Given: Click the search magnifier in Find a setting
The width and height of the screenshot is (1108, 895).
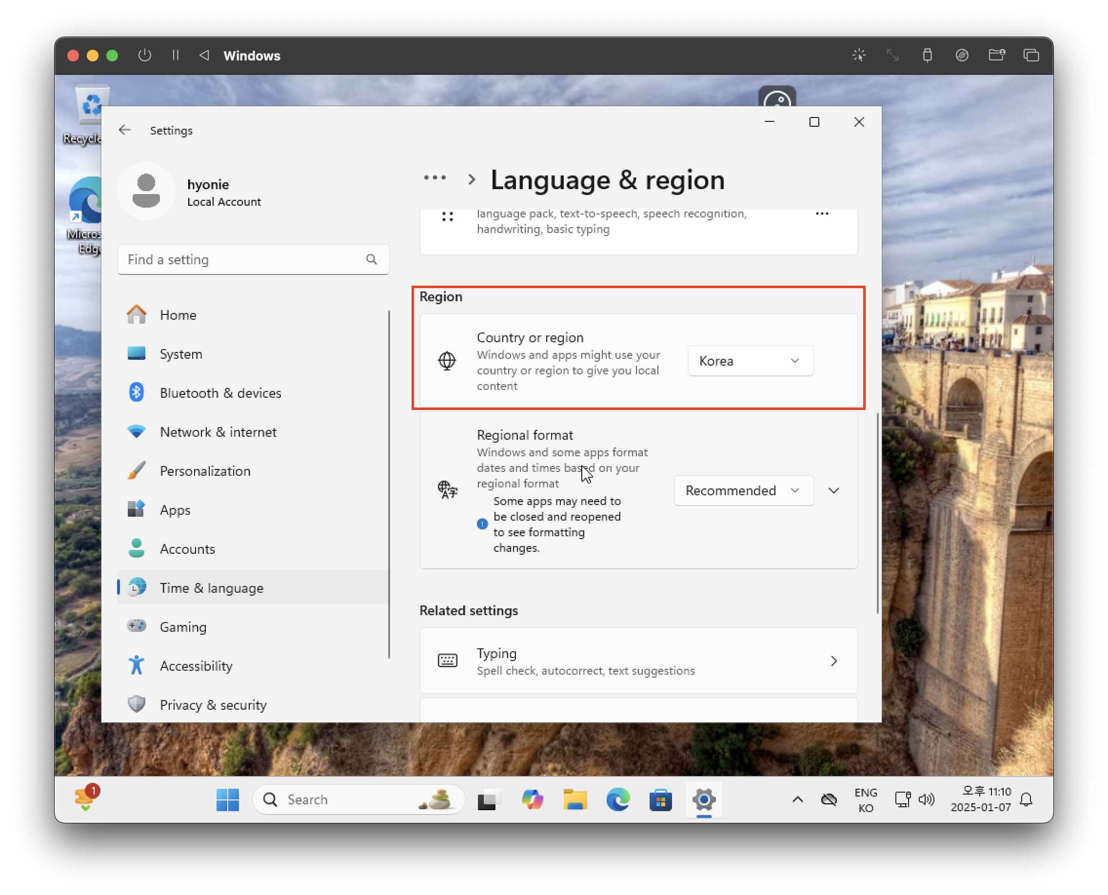Looking at the screenshot, I should pyautogui.click(x=372, y=259).
